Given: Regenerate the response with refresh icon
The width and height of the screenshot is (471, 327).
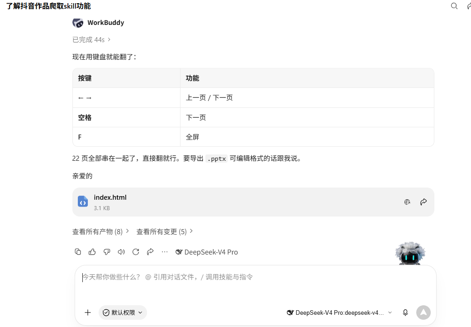Looking at the screenshot, I should [x=136, y=252].
